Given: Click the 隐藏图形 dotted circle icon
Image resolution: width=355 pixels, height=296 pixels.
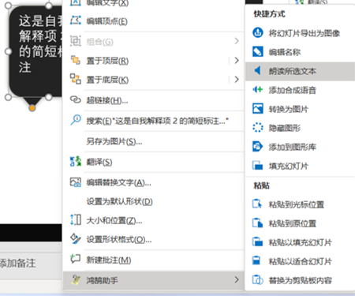Looking at the screenshot, I should coord(258,127).
